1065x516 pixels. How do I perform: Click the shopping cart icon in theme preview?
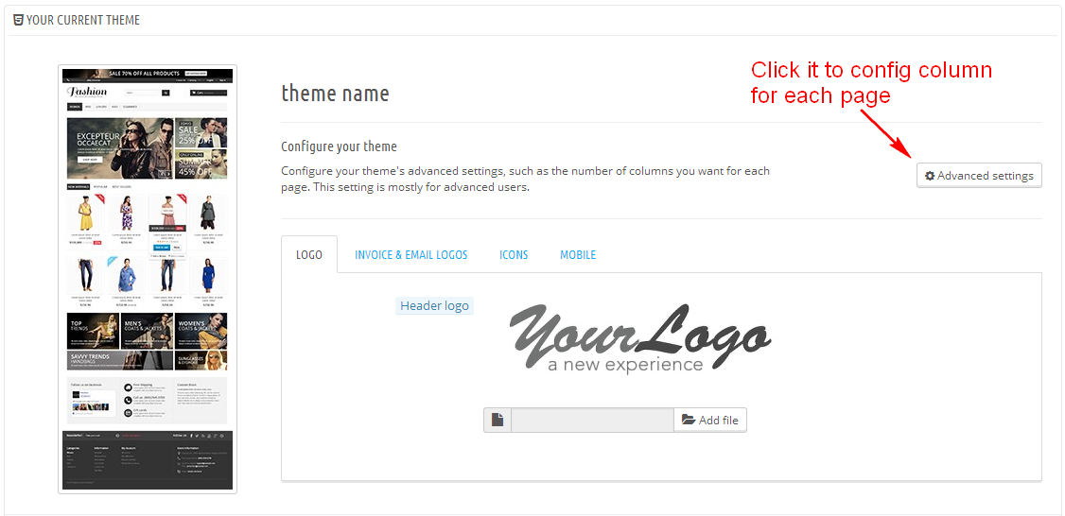[194, 93]
